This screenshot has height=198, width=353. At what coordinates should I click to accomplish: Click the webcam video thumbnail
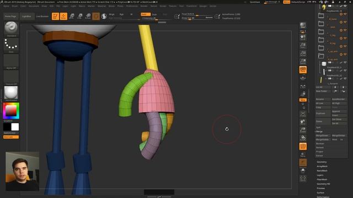coord(22,171)
